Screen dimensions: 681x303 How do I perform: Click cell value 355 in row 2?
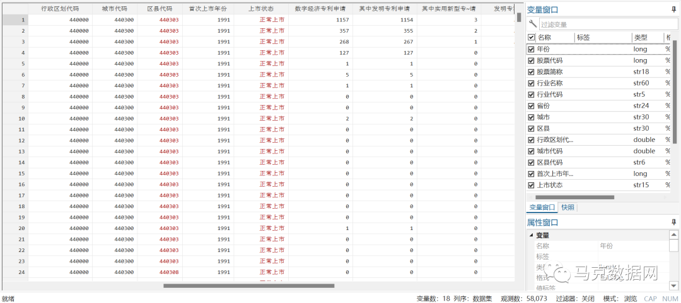[x=408, y=31]
